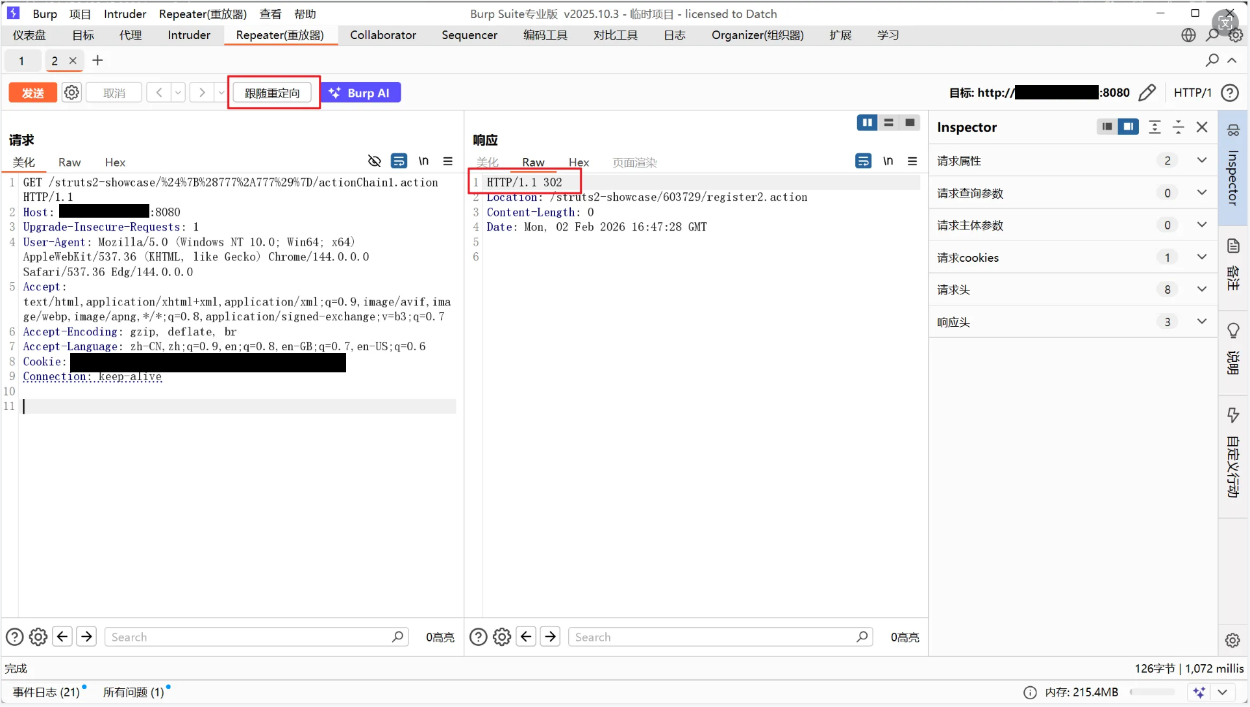Image resolution: width=1250 pixels, height=707 pixels.
Task: Close the Inspector panel
Action: 1202,127
